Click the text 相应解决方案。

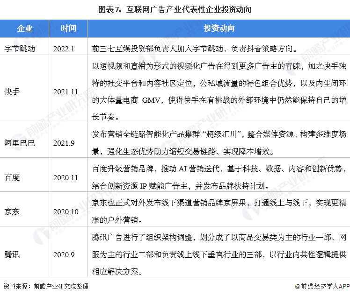[117, 272]
